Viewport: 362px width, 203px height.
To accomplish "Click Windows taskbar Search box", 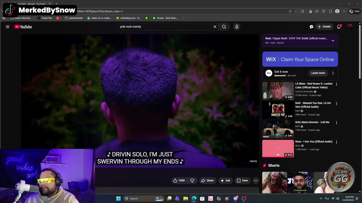I will point(144,198).
